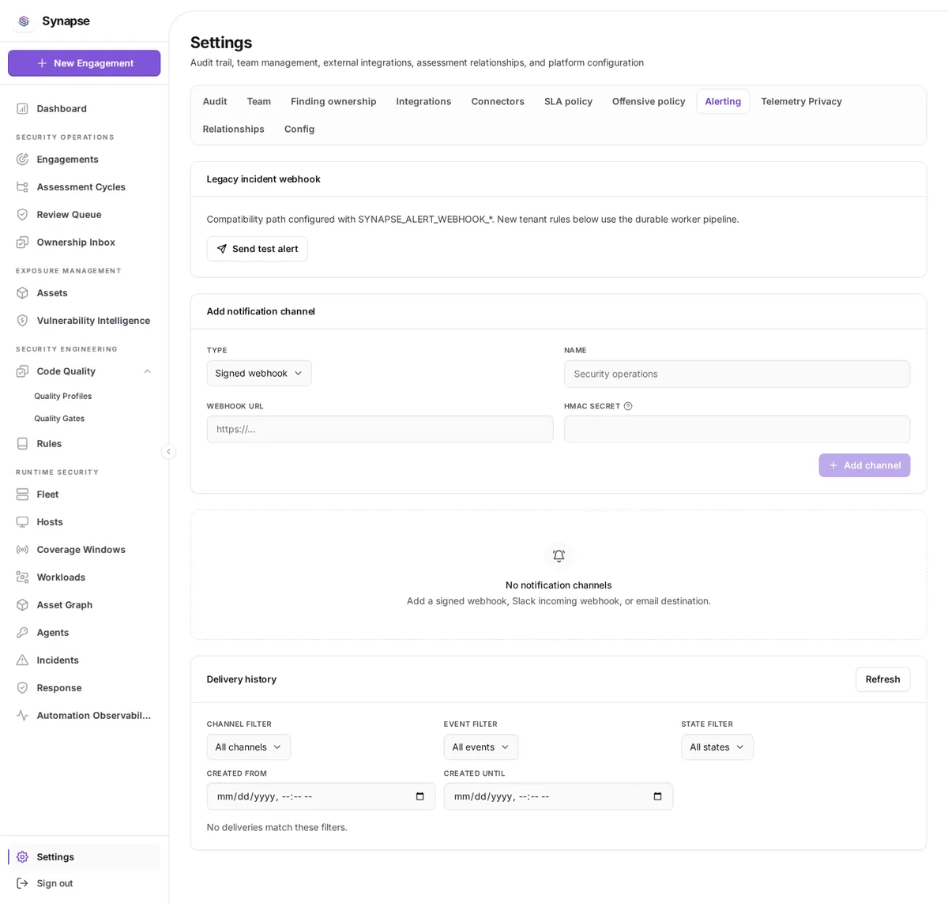The height and width of the screenshot is (903, 948).
Task: Click the Created until date field
Action: [x=559, y=796]
